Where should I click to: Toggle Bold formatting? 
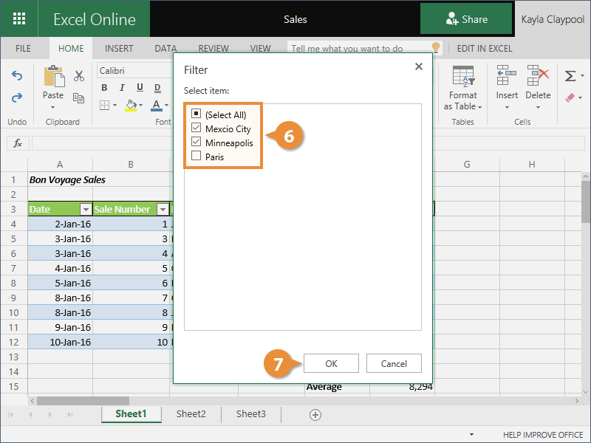point(104,89)
